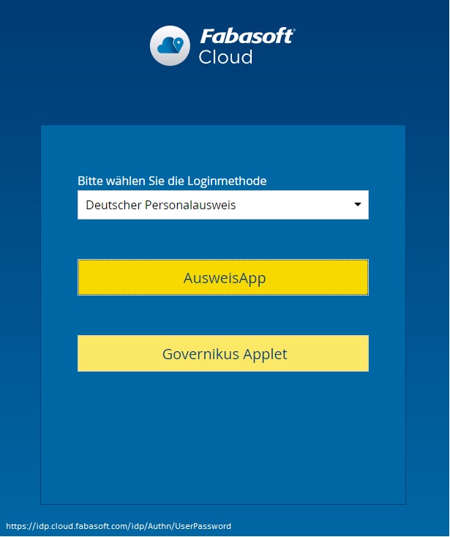Change the selected Loginmethode

pos(222,205)
